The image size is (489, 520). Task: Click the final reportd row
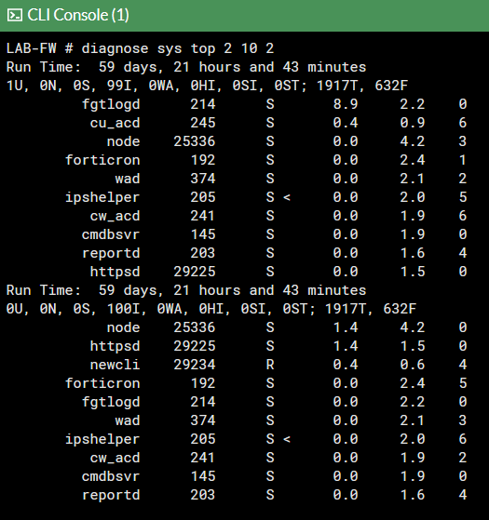click(274, 495)
